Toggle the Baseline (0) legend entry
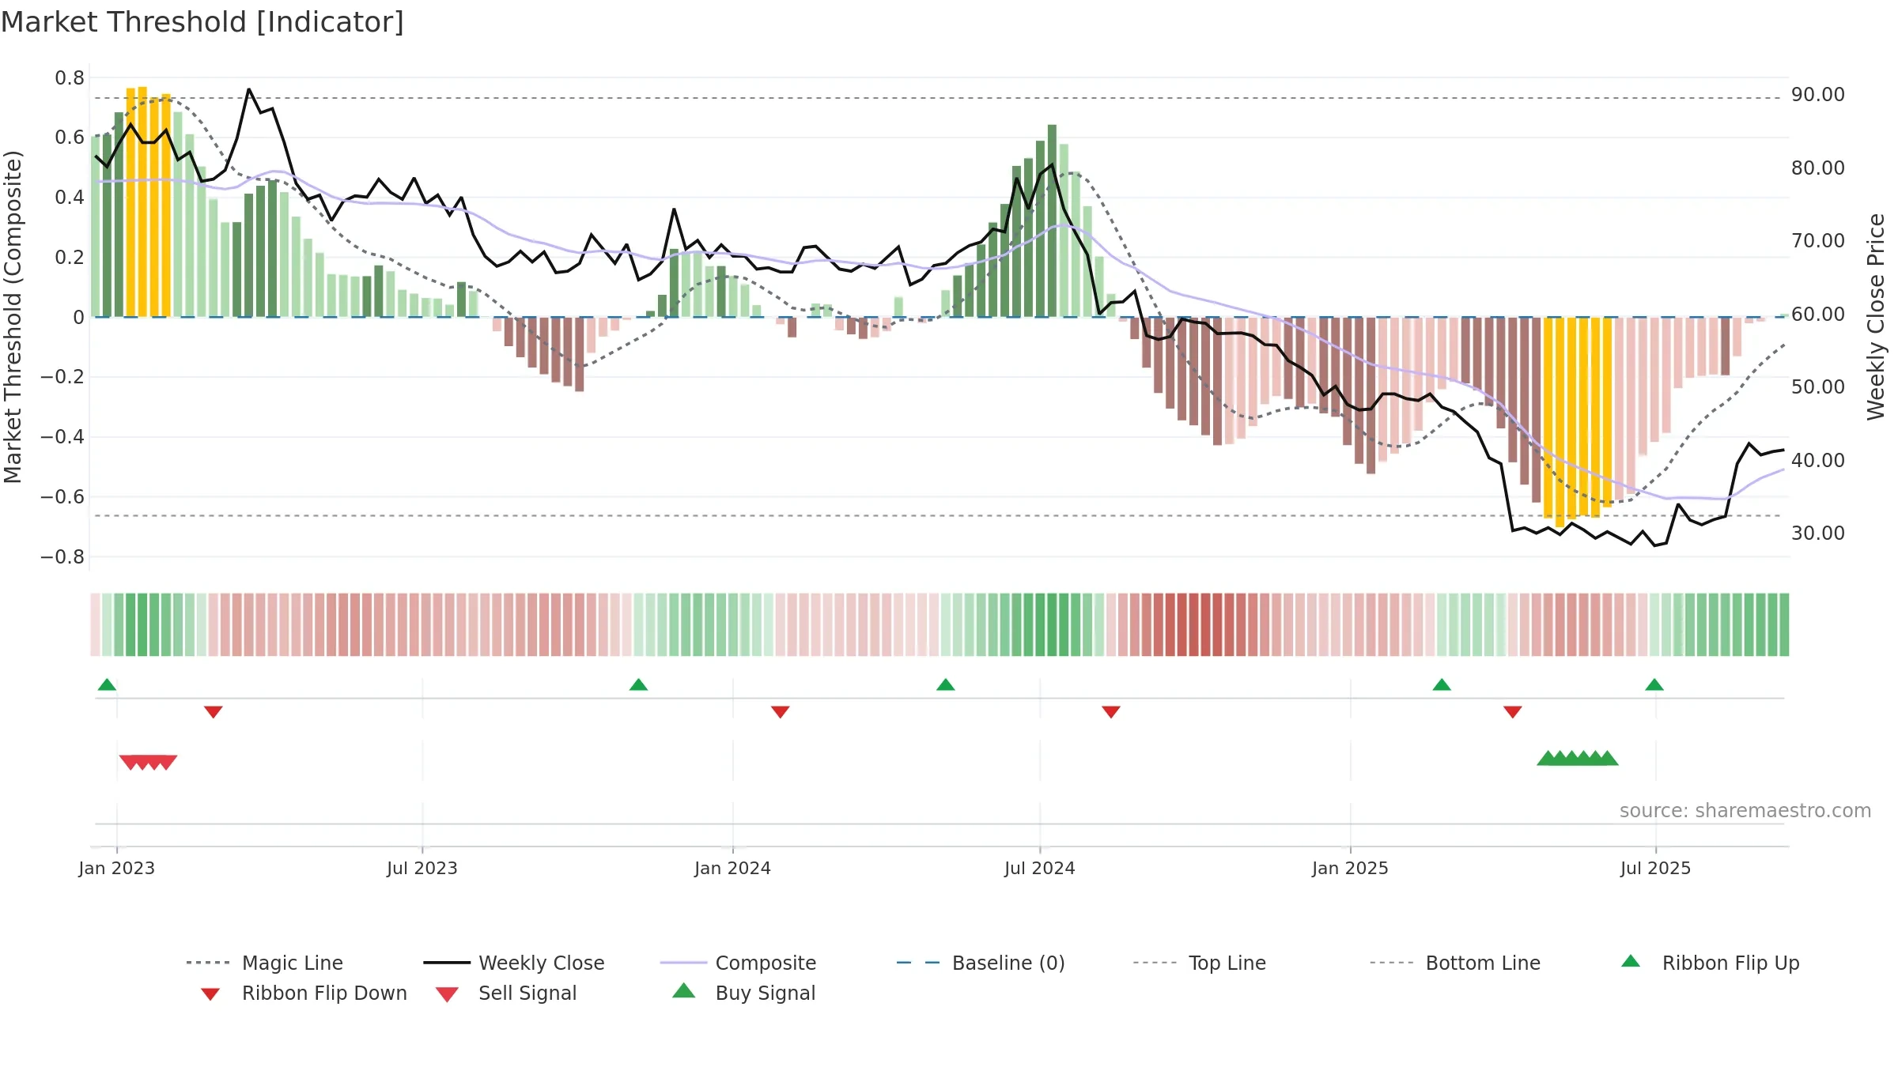 pos(981,963)
